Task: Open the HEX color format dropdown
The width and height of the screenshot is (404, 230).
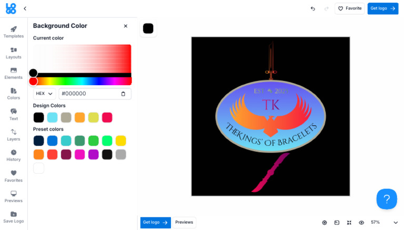Action: point(44,94)
